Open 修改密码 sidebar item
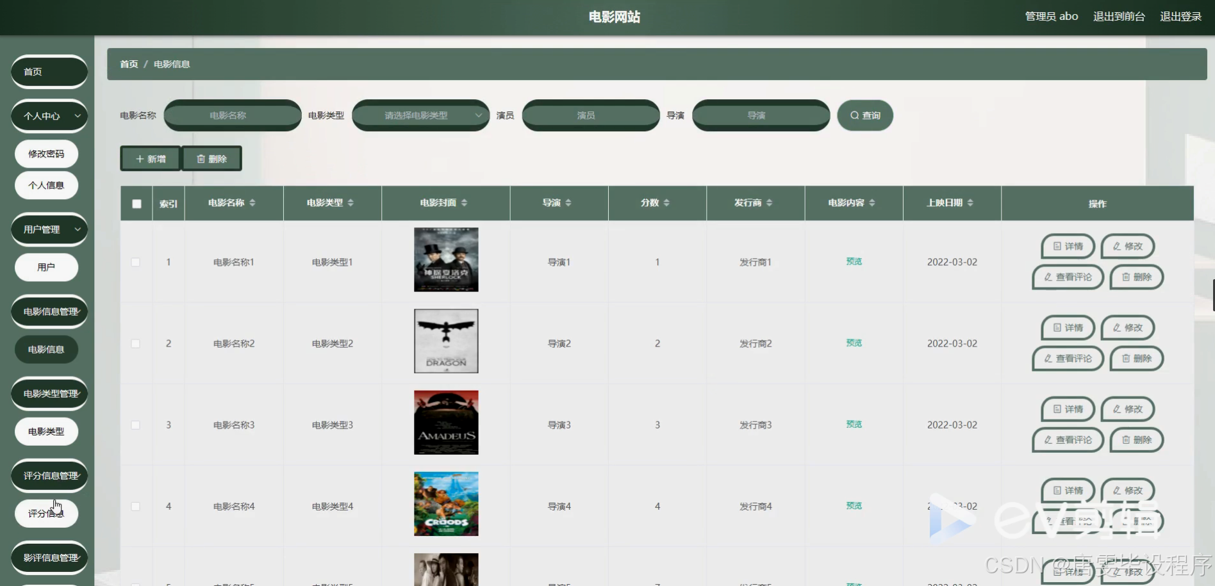 coord(46,154)
